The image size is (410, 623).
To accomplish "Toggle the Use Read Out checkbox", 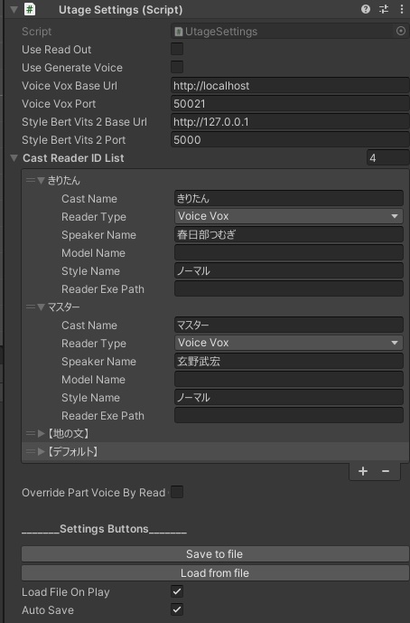I will click(x=177, y=49).
